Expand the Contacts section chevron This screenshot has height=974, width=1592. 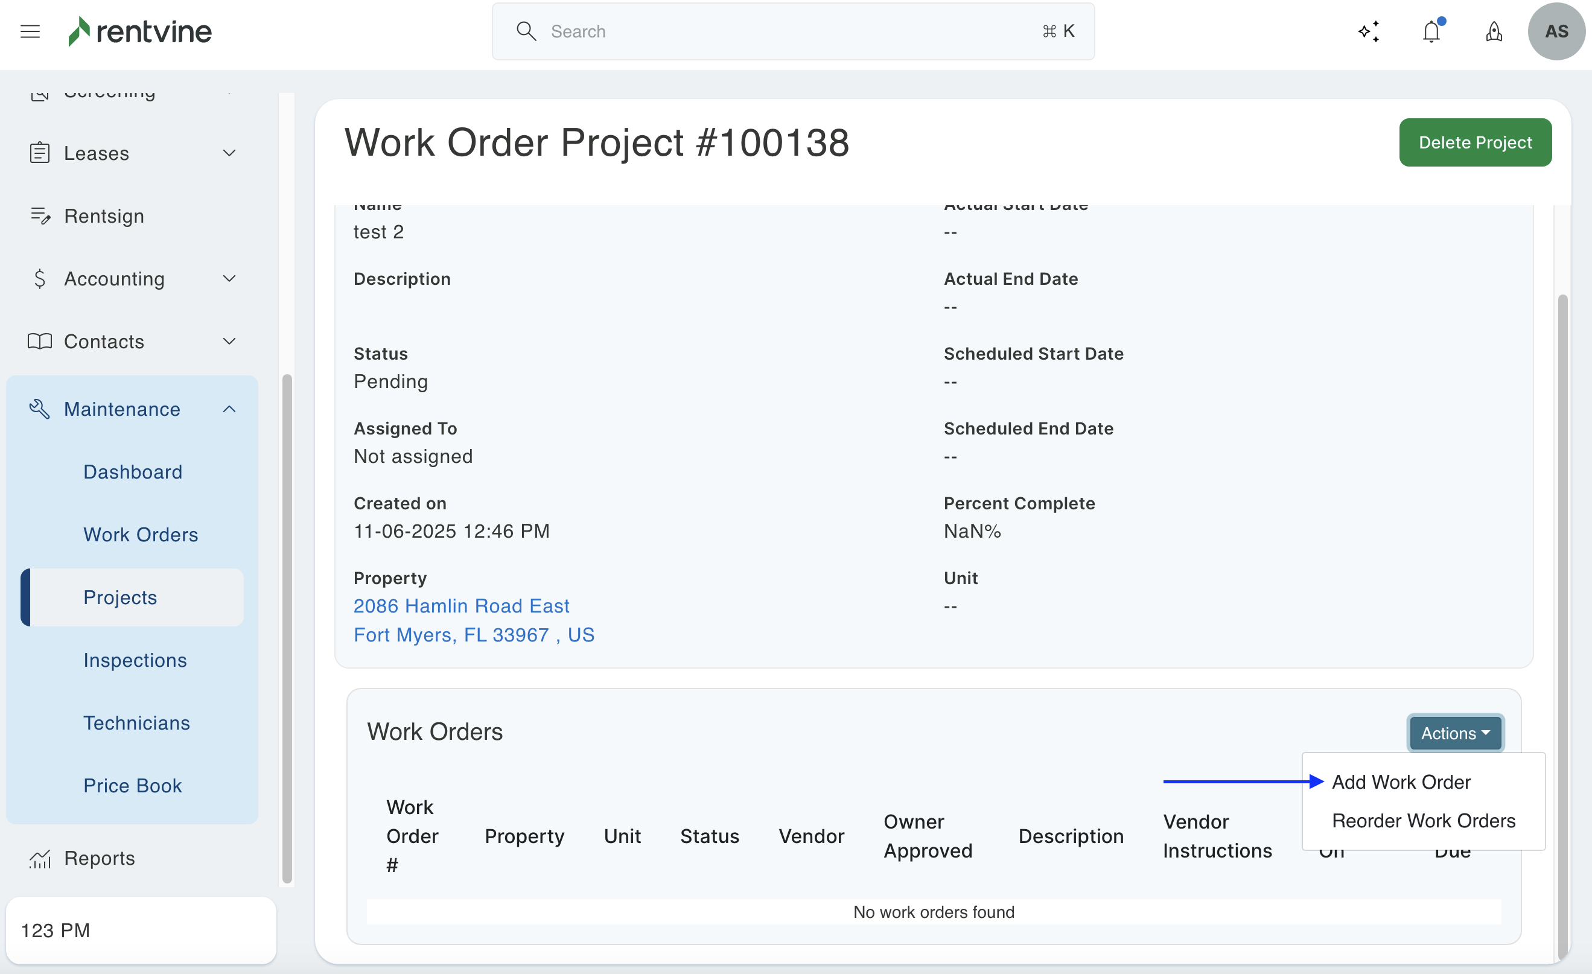click(229, 341)
